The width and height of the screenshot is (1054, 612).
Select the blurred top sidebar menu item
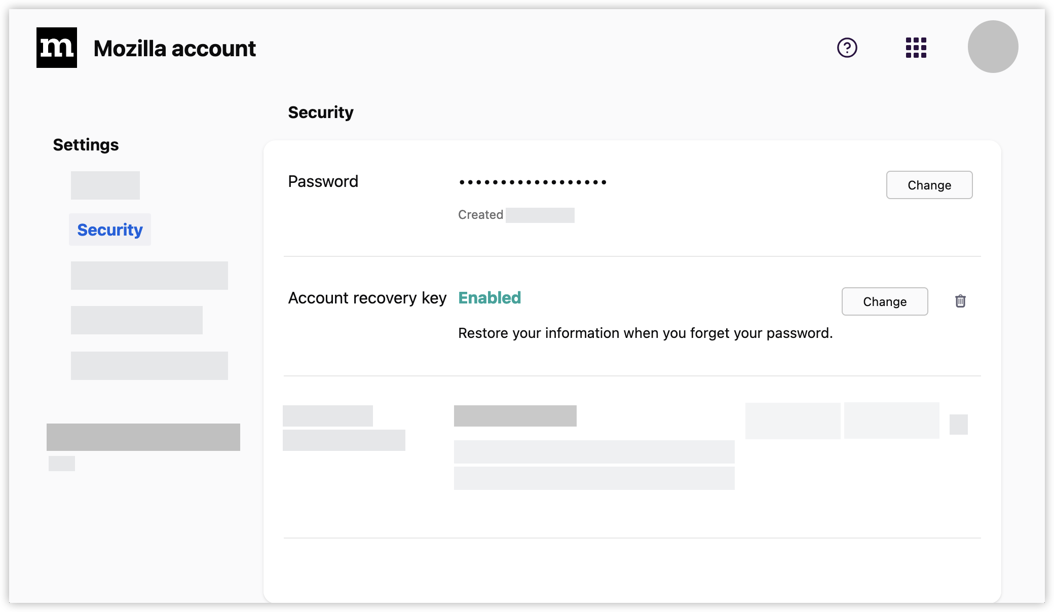105,183
